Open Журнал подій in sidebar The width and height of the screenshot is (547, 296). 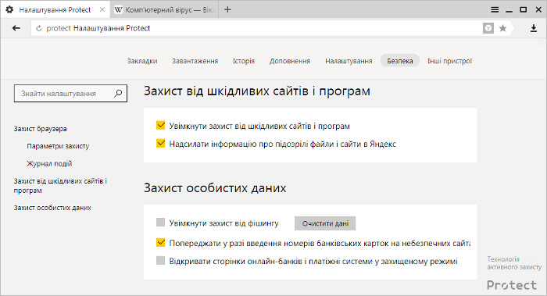49,163
